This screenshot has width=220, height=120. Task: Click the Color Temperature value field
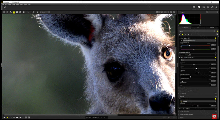click(x=213, y=45)
